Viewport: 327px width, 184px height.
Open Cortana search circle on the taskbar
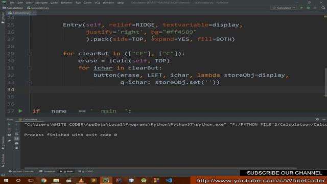[x=18, y=180]
